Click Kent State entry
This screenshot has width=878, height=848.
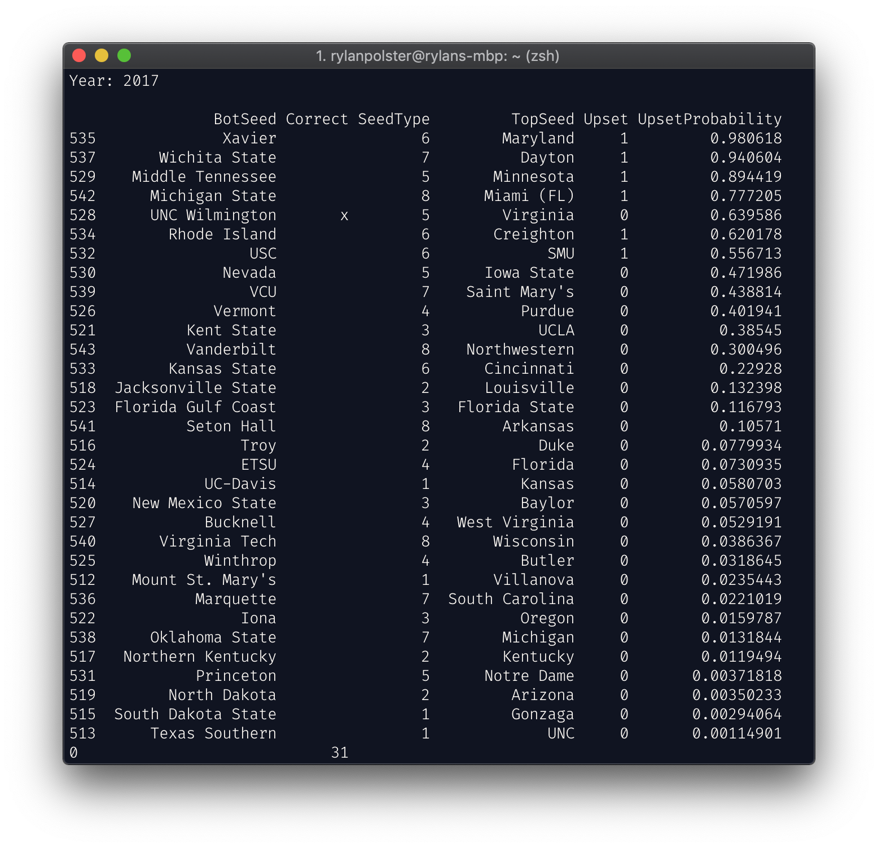point(231,330)
